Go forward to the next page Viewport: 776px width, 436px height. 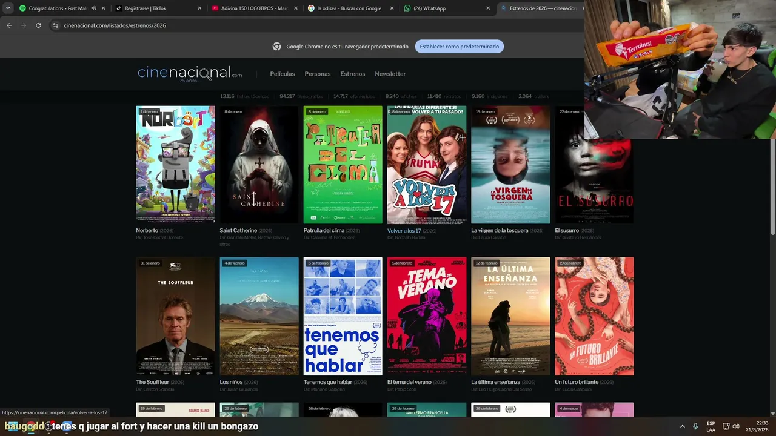24,25
